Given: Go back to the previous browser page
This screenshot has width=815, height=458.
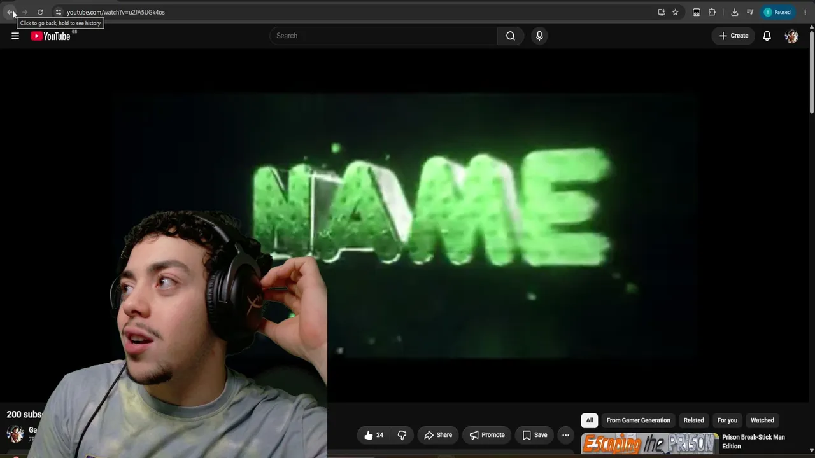Looking at the screenshot, I should [x=10, y=12].
